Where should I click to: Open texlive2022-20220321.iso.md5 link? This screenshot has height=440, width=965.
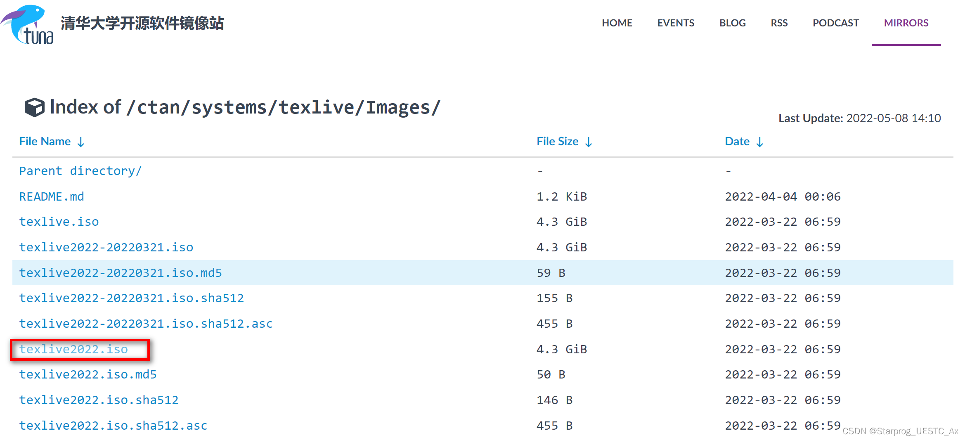(x=121, y=273)
